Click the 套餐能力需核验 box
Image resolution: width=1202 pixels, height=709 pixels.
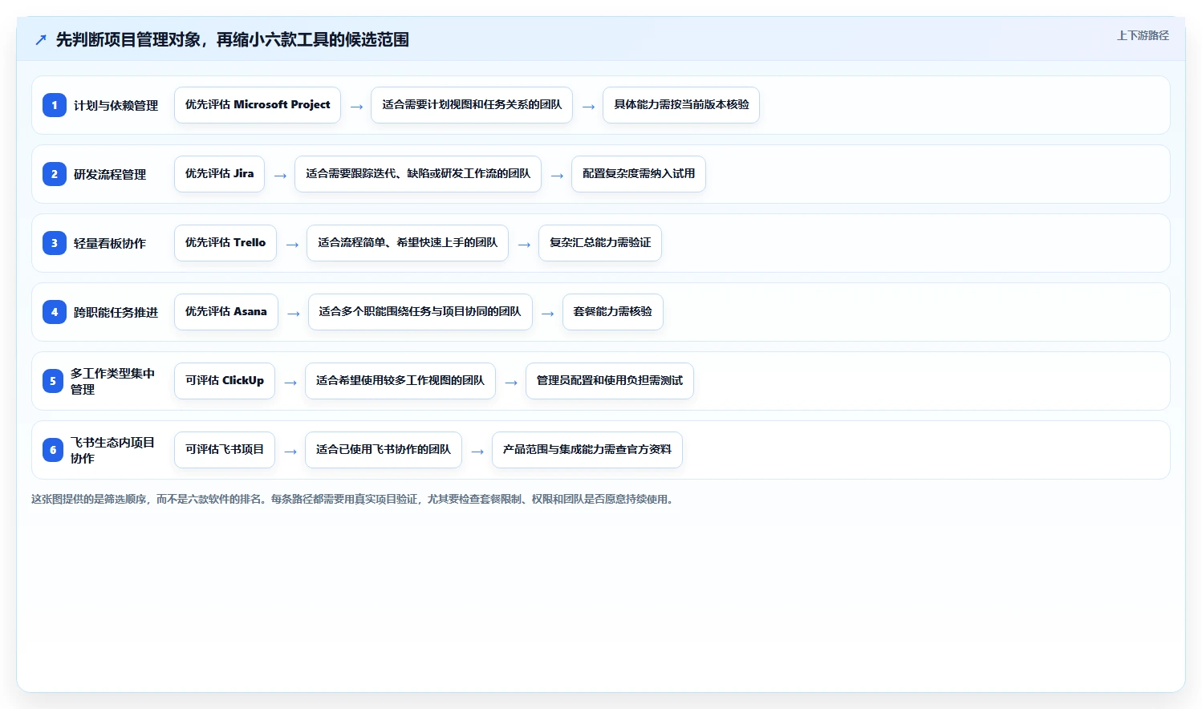tap(613, 312)
